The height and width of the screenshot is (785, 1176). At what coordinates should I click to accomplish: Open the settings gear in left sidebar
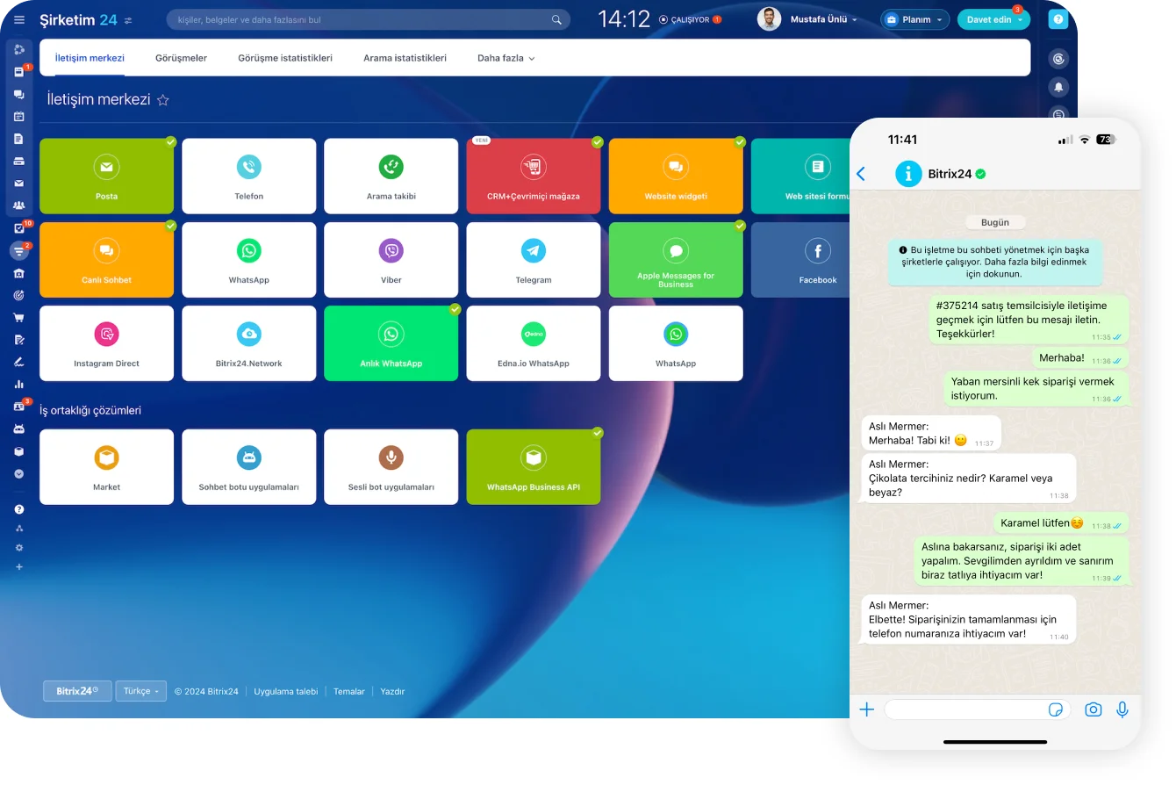[x=19, y=547]
